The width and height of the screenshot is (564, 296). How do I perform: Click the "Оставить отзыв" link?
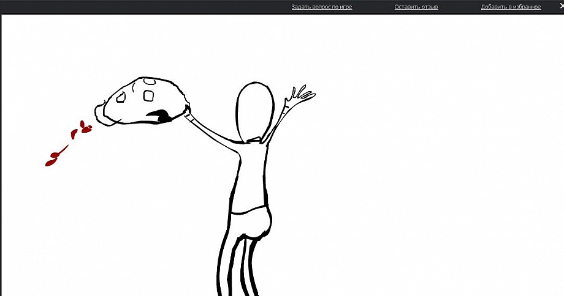[x=416, y=7]
